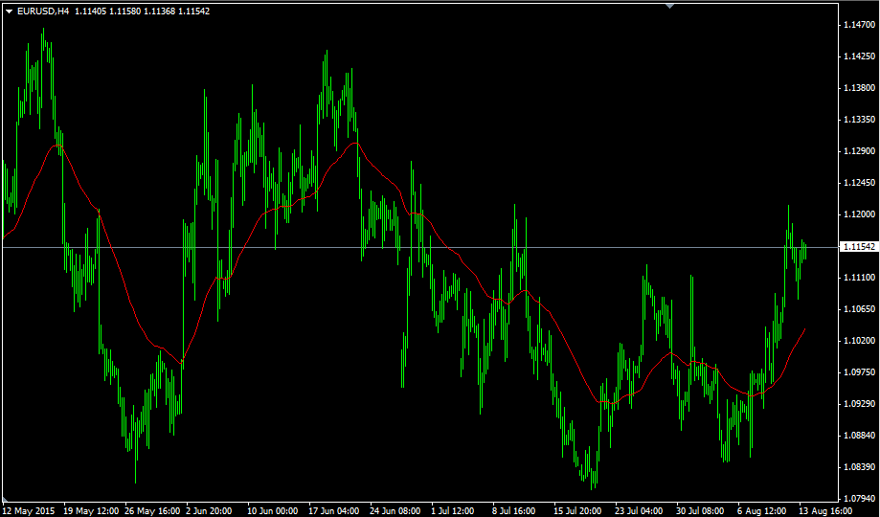Click the highlighted 1.11542 current price label on axis
880x517 pixels.
tap(859, 247)
